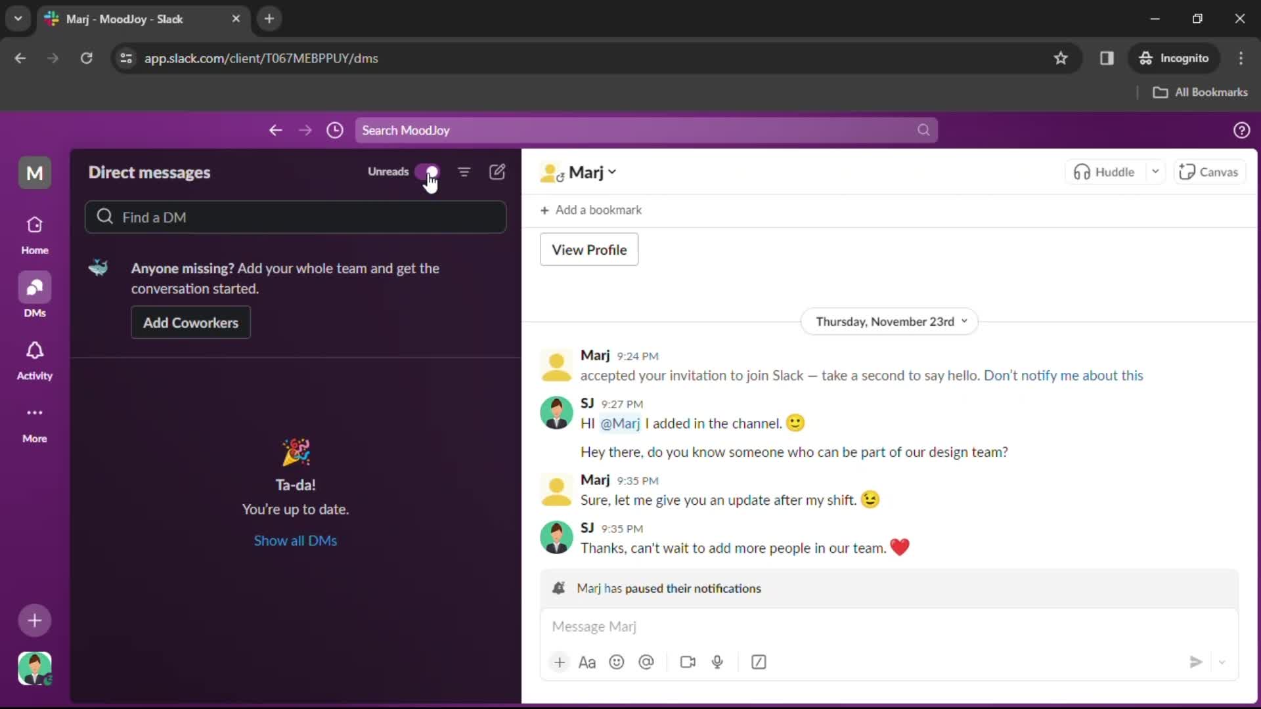Click the filter/sort icon in Direct messages

(464, 171)
